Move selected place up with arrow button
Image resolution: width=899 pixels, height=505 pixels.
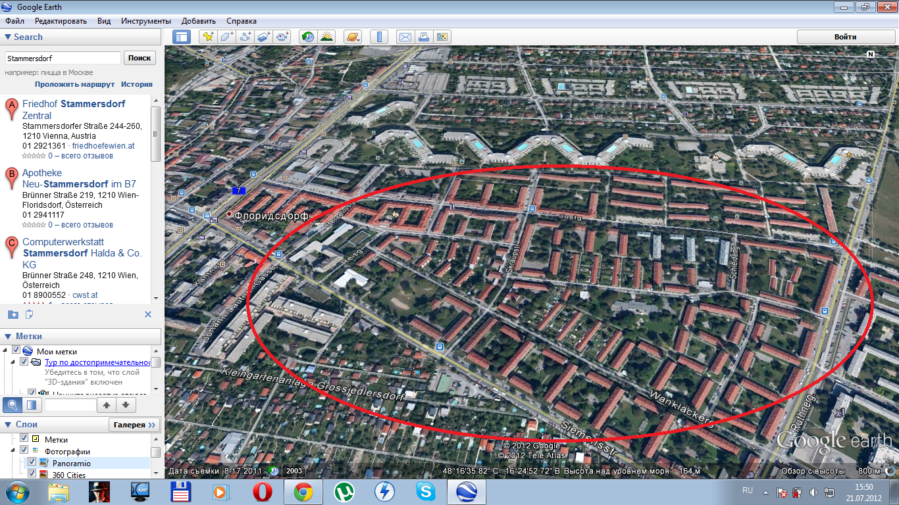point(107,404)
